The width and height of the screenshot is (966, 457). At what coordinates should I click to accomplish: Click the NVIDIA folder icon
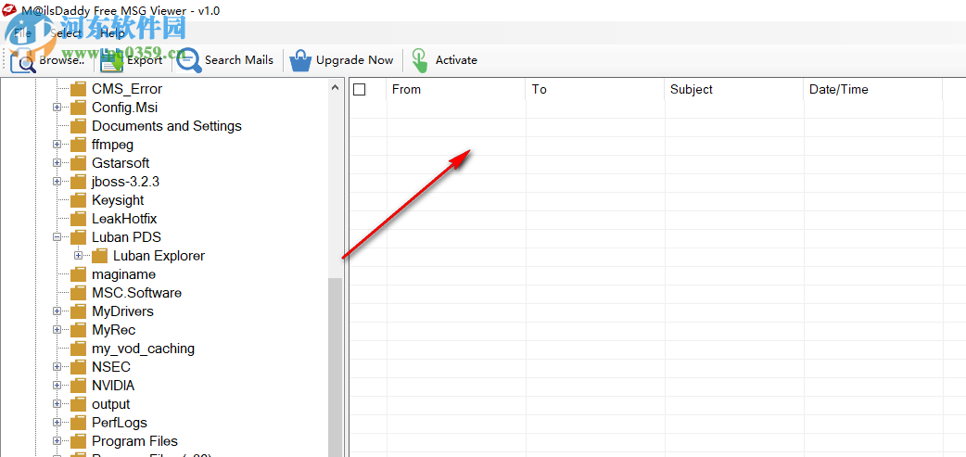pos(78,386)
